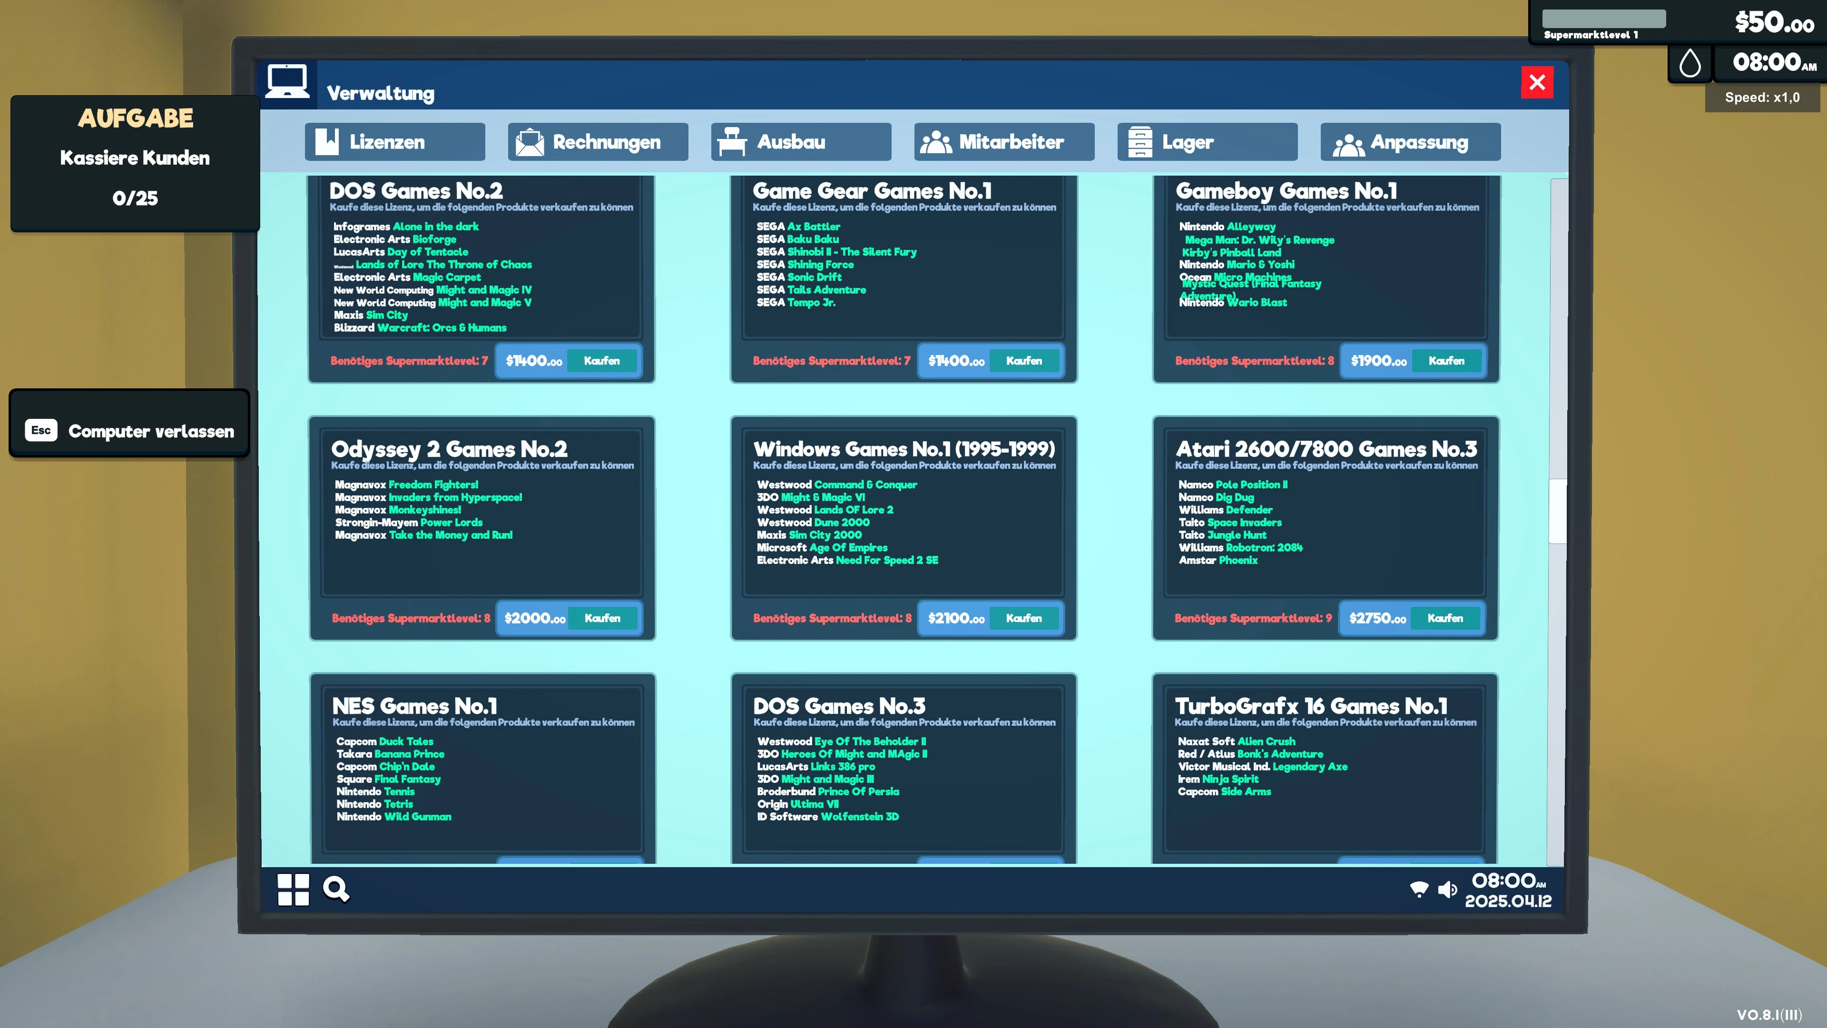
Task: Click Esc Computer verlassen button
Action: pyautogui.click(x=129, y=431)
